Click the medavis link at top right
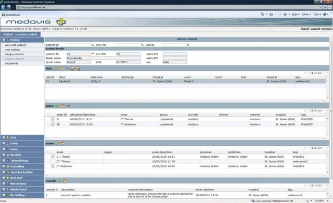This screenshot has height=203, width=333. coord(327,29)
